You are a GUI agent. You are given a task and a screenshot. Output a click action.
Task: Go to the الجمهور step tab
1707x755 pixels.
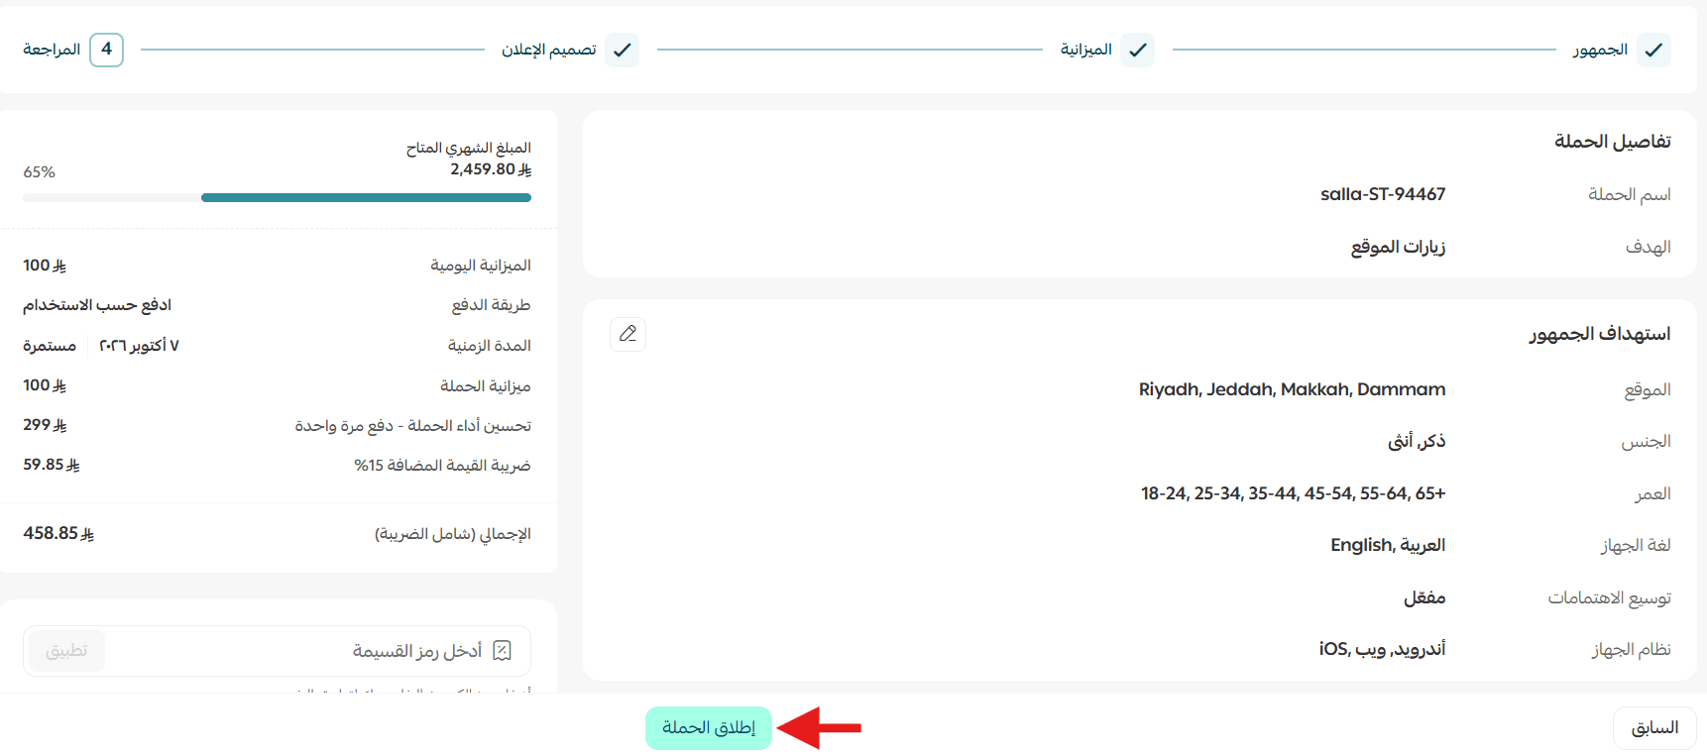tap(1600, 50)
